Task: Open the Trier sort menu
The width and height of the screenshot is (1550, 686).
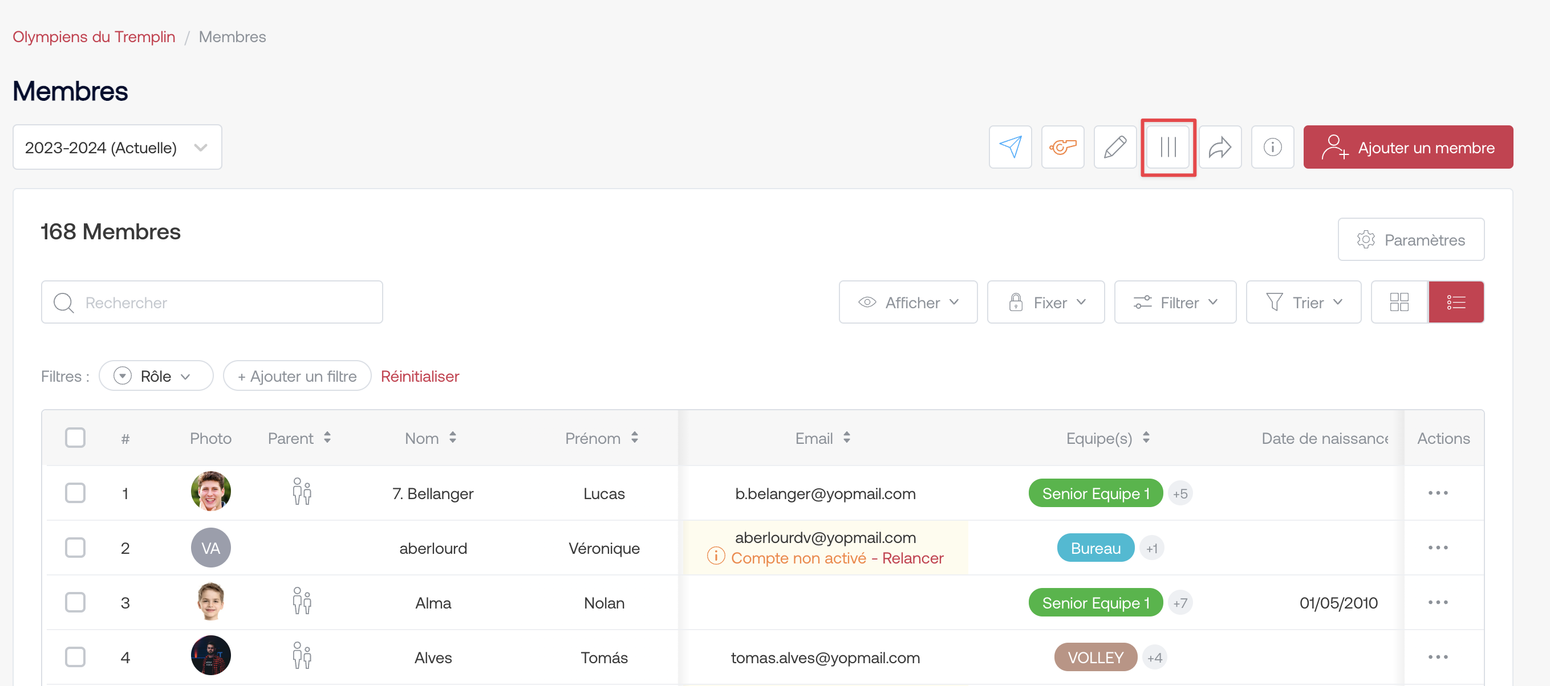Action: pyautogui.click(x=1303, y=302)
